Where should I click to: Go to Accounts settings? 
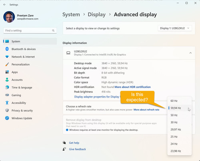tap(30, 80)
